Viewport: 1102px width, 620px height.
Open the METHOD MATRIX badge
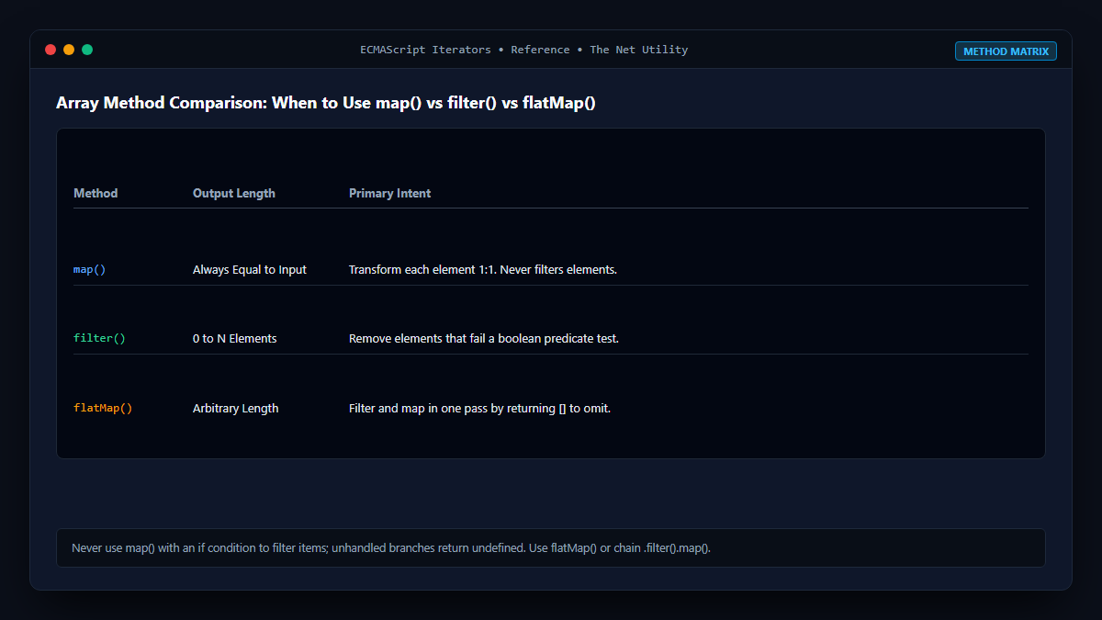(x=1006, y=51)
